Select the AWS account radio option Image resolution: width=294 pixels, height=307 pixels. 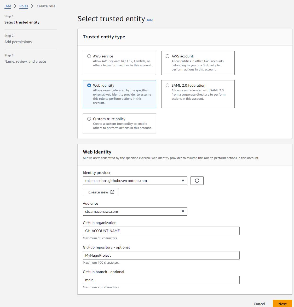click(x=168, y=56)
